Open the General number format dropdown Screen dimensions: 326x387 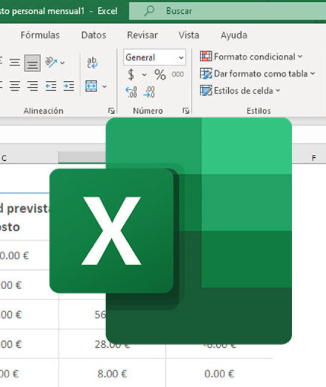pyautogui.click(x=155, y=57)
